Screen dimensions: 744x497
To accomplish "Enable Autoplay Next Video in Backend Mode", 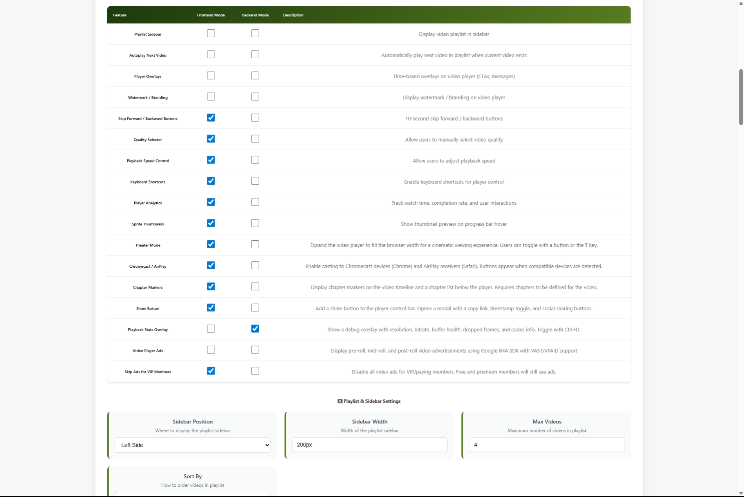I will [255, 55].
